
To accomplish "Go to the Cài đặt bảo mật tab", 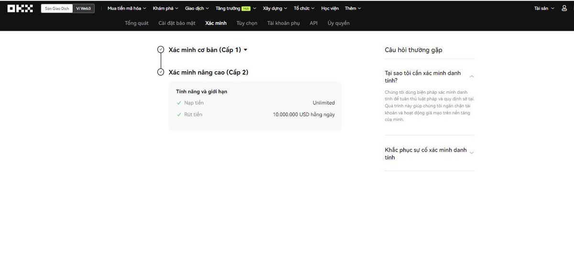I will point(177,23).
